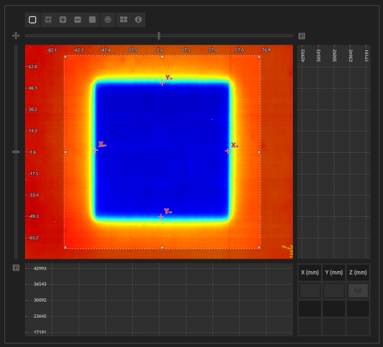Select the Y- field edge marker
The width and height of the screenshot is (383, 347).
pyautogui.click(x=161, y=216)
